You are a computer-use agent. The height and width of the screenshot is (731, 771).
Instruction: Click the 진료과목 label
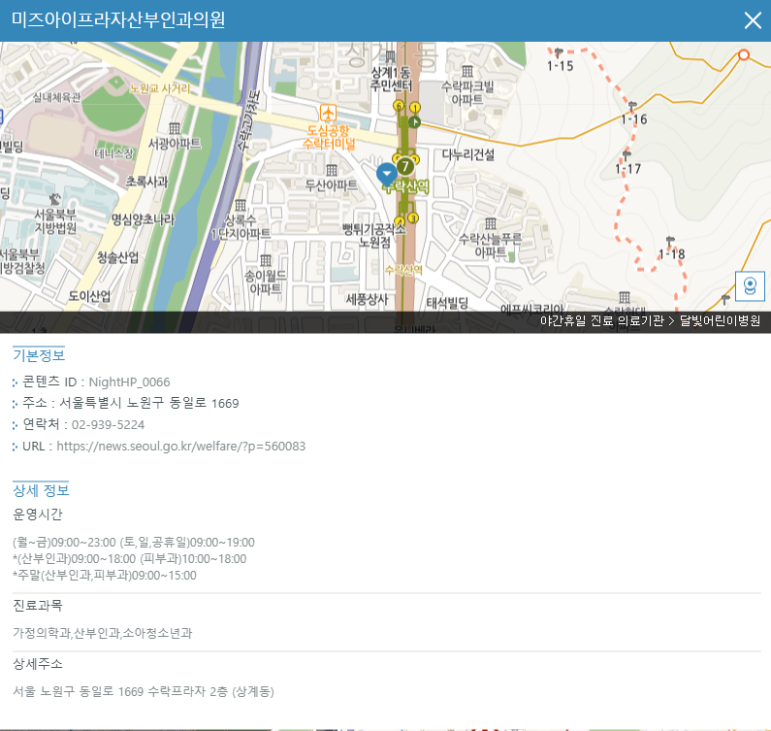point(38,606)
